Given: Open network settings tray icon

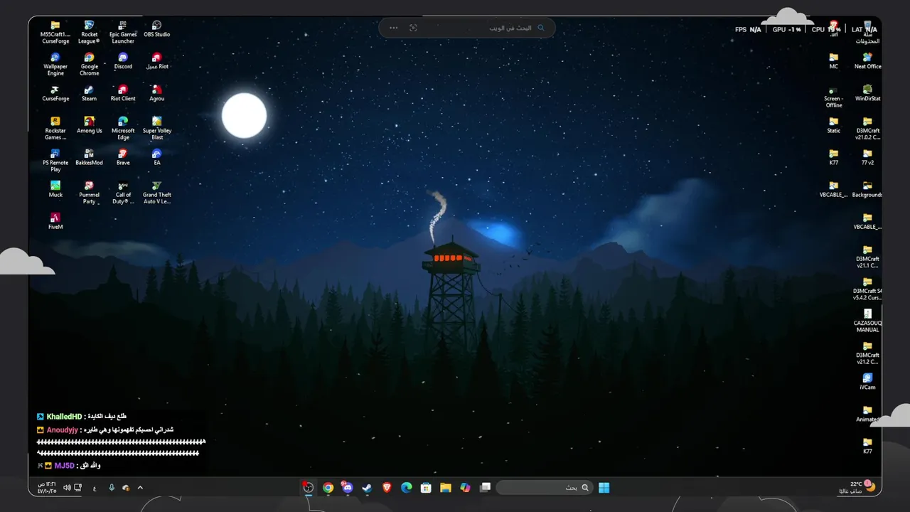Looking at the screenshot, I should click(78, 488).
